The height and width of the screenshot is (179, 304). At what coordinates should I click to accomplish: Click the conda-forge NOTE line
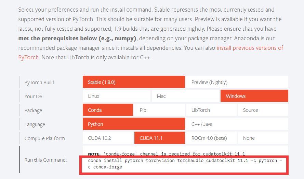click(x=166, y=154)
